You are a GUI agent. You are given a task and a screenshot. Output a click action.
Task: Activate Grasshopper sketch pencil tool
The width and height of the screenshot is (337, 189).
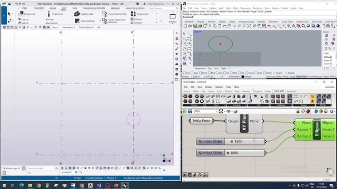[235, 111]
